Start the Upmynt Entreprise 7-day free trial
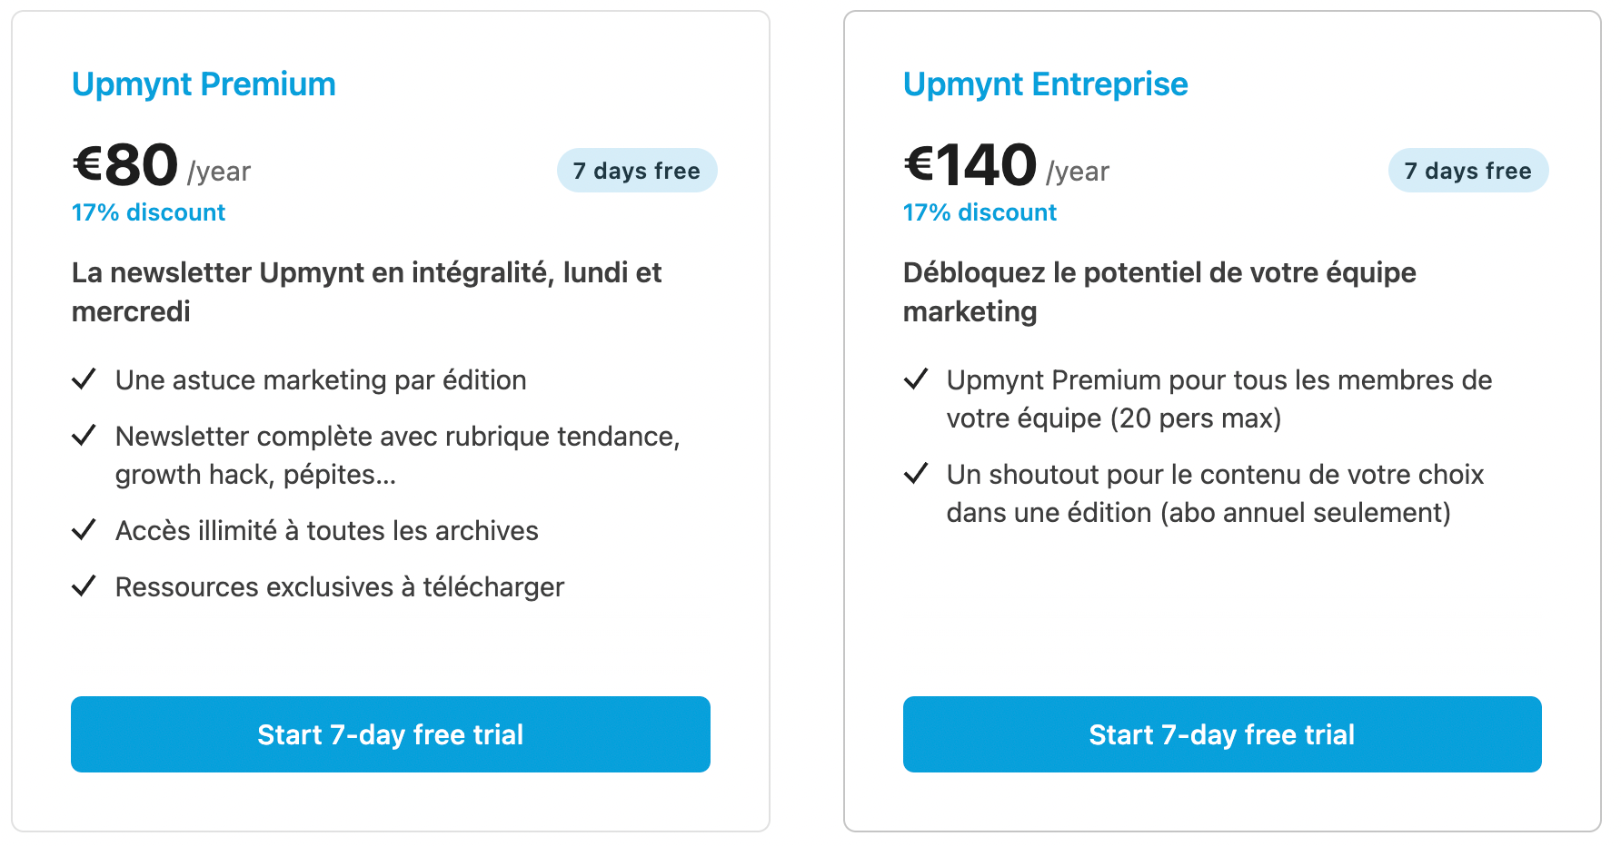The image size is (1621, 846). (x=1222, y=734)
